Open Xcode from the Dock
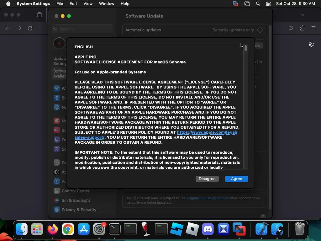The height and width of the screenshot is (241, 321). click(x=262, y=229)
